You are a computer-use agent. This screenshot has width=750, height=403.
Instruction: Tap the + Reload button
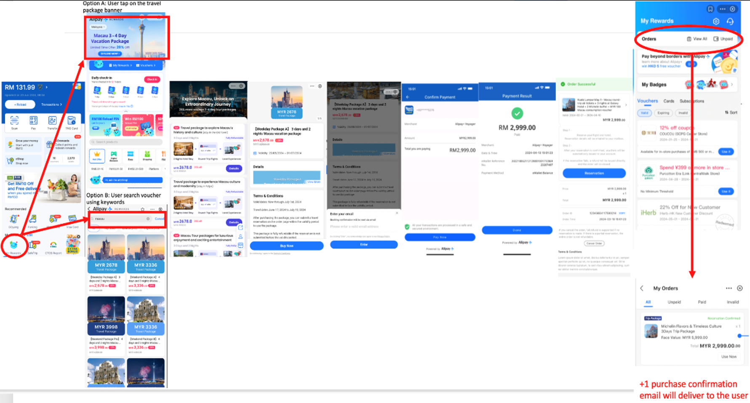click(x=20, y=104)
